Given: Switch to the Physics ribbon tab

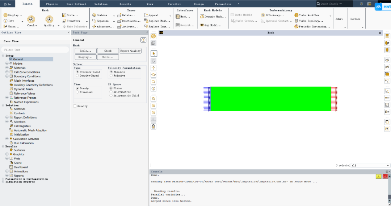Looking at the screenshot, I should pyautogui.click(x=52, y=4).
